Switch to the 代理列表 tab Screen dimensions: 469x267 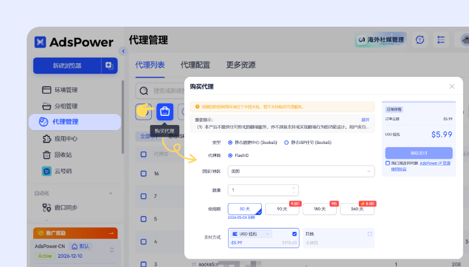(x=150, y=65)
